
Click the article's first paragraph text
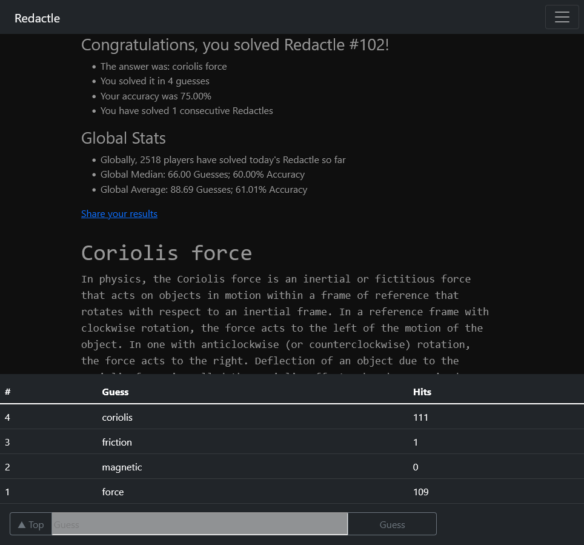coord(285,319)
